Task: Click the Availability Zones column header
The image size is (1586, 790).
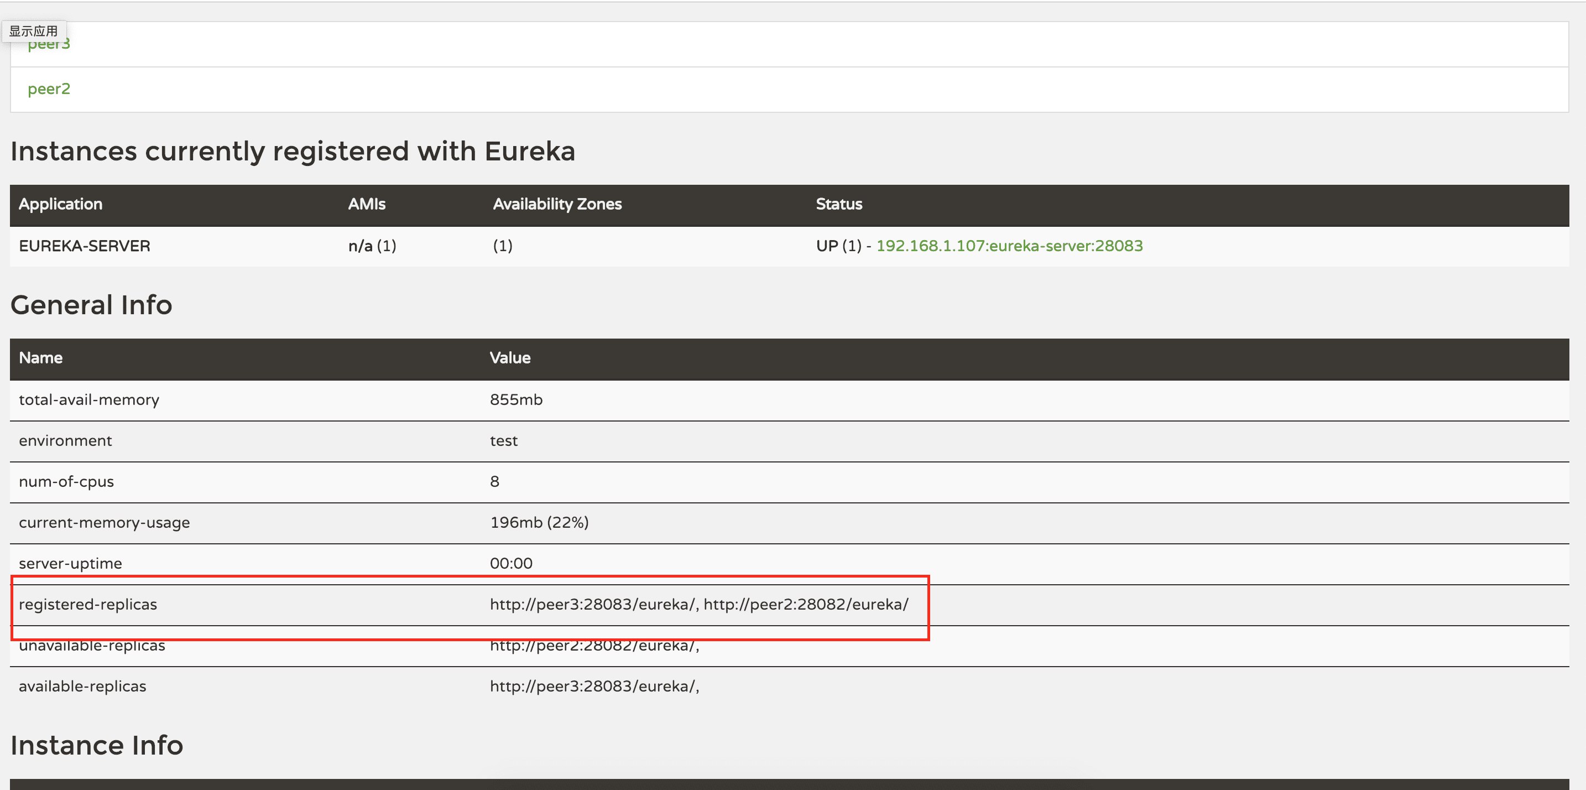Action: pos(556,205)
